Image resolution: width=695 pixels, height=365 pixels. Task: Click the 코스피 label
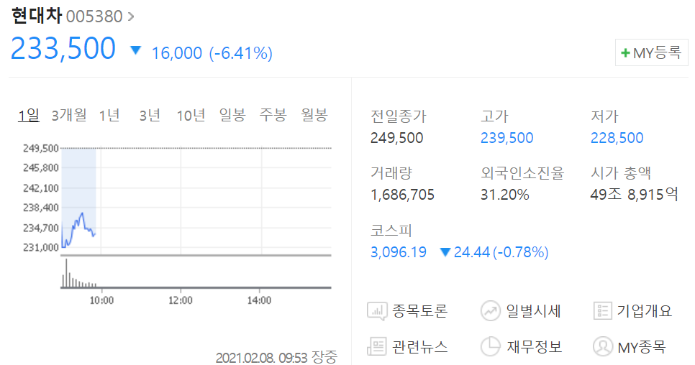(391, 231)
